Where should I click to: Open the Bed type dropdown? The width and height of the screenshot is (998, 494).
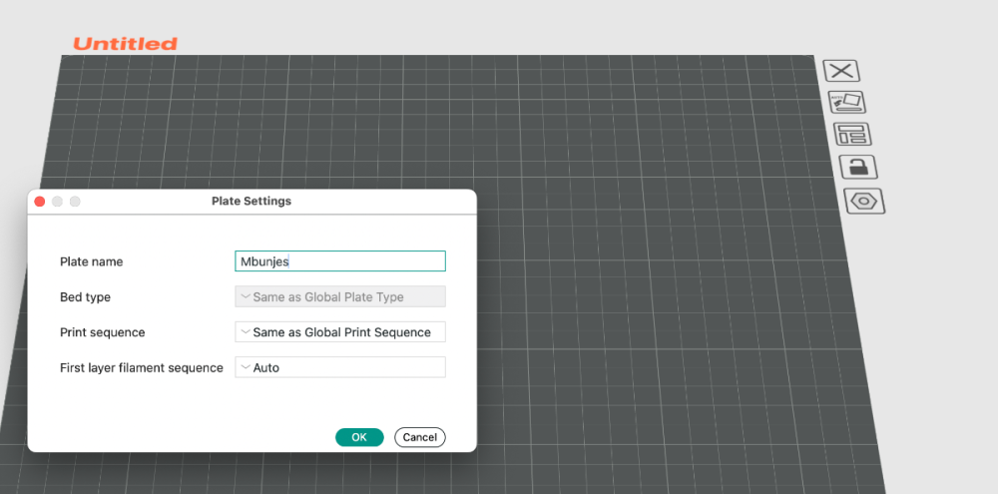[x=340, y=296]
